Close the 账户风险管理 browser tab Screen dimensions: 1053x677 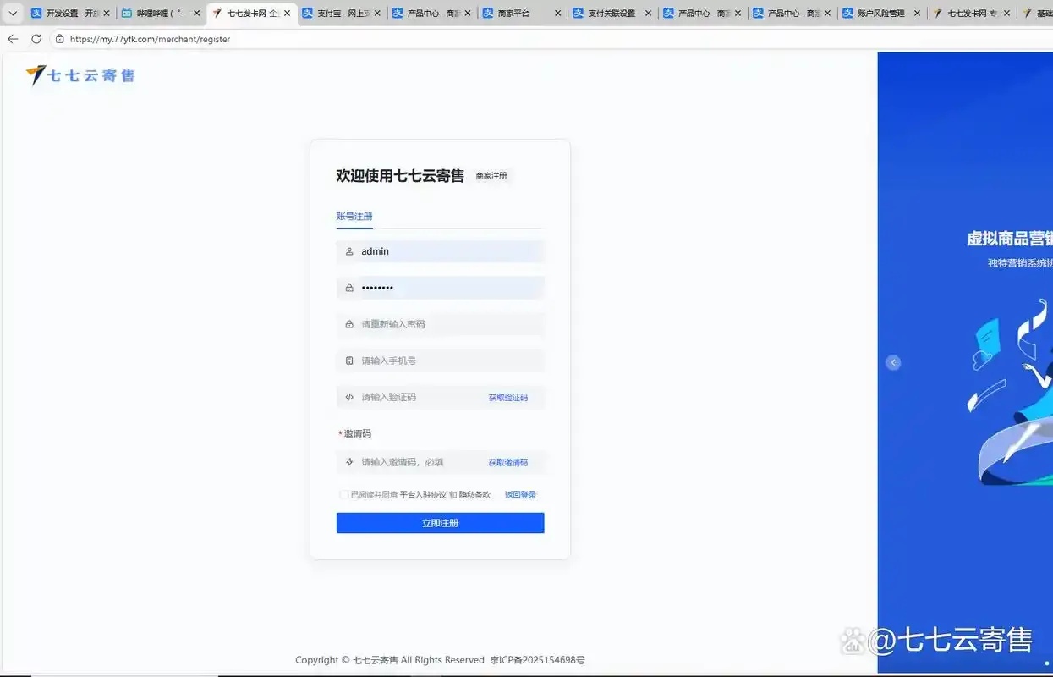(x=917, y=14)
